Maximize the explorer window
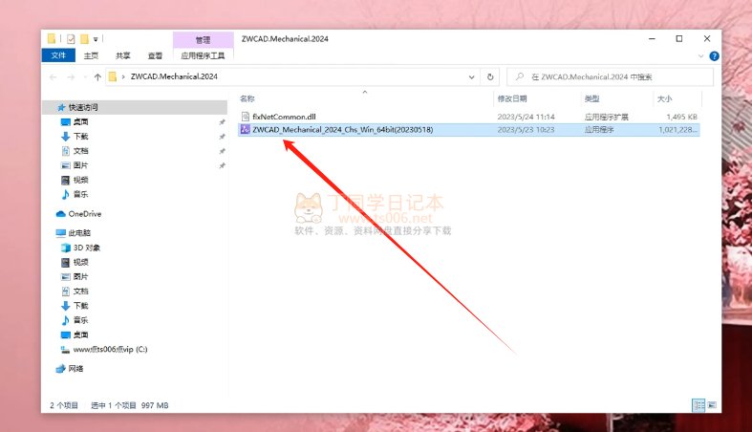The image size is (752, 432). pyautogui.click(x=679, y=39)
